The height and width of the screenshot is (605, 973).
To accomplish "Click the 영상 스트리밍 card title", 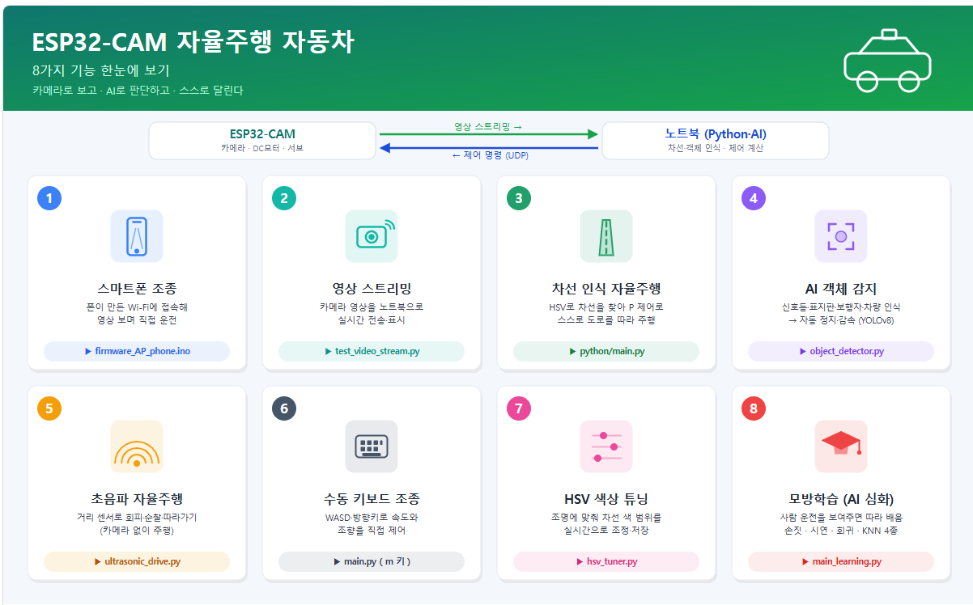I will [372, 289].
